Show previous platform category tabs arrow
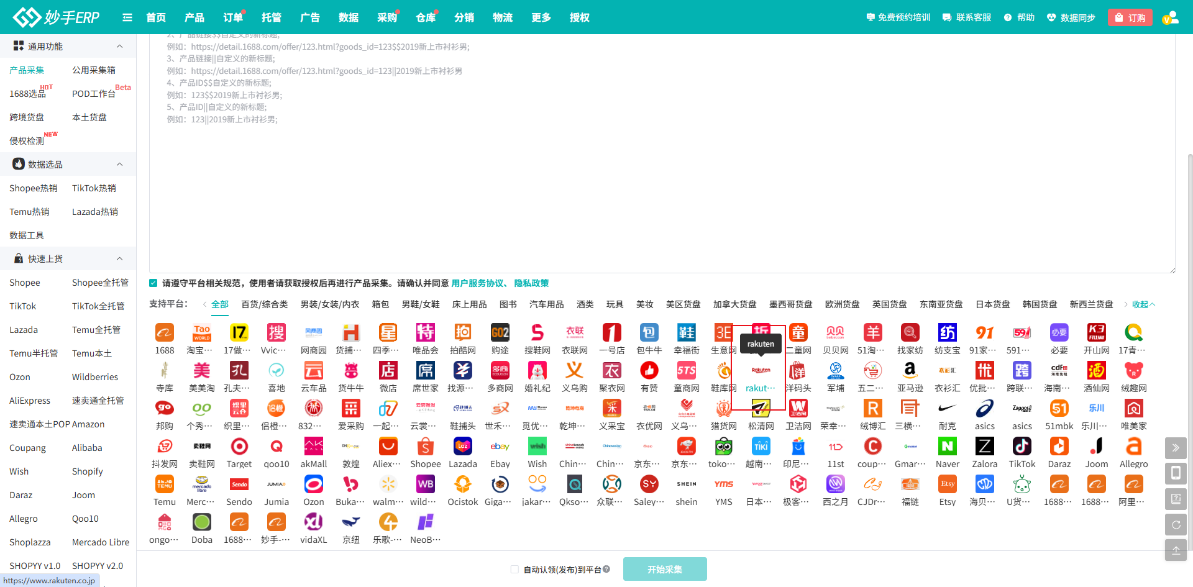 tap(204, 304)
